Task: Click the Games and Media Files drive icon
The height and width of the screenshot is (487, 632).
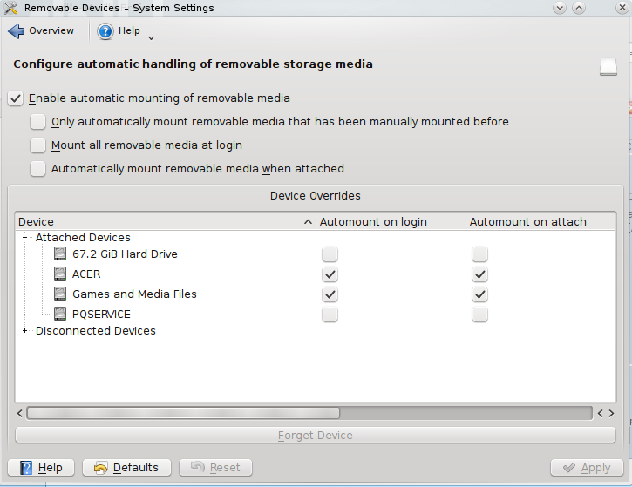Action: tap(59, 294)
